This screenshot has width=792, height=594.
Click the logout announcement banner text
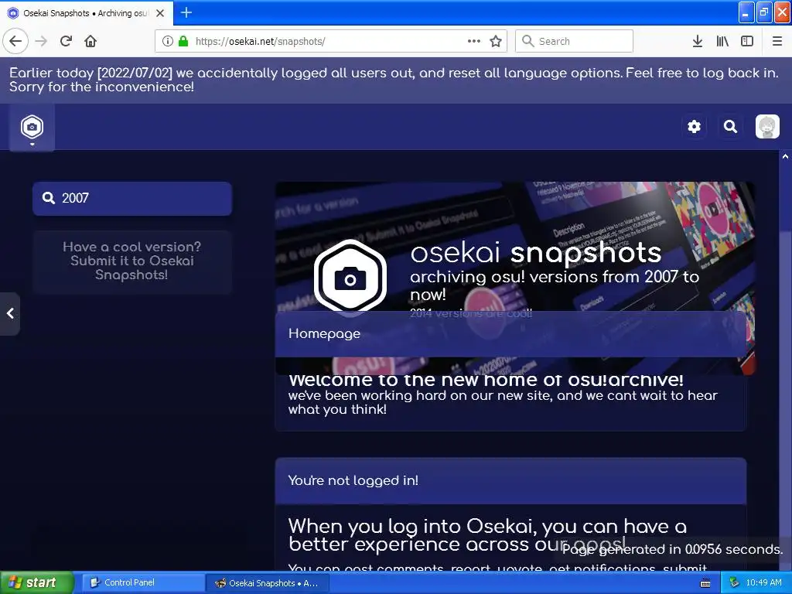[x=394, y=80]
